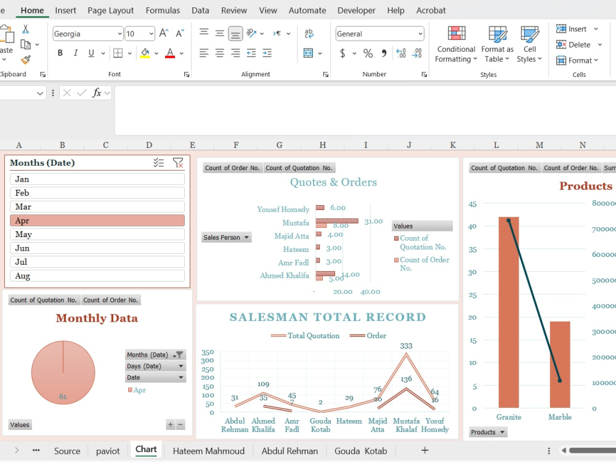Screen dimensions: 616x462
Task: Toggle slicer Multi-Select icon
Action: pyautogui.click(x=159, y=163)
